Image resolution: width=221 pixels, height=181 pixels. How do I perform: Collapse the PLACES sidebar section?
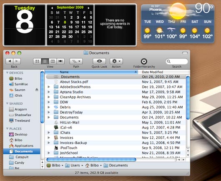(7, 128)
